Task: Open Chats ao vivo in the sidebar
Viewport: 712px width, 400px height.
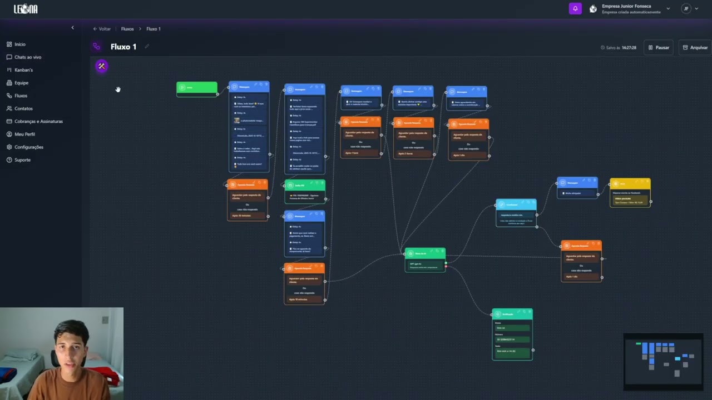Action: click(x=24, y=57)
